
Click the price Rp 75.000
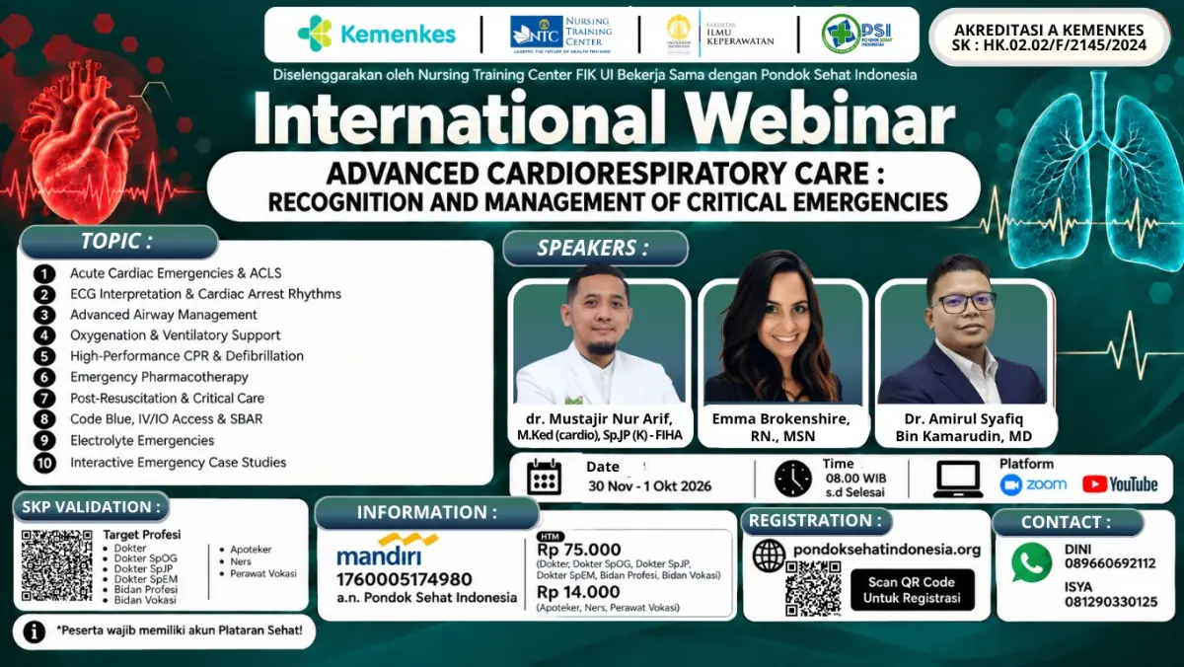[x=579, y=551]
